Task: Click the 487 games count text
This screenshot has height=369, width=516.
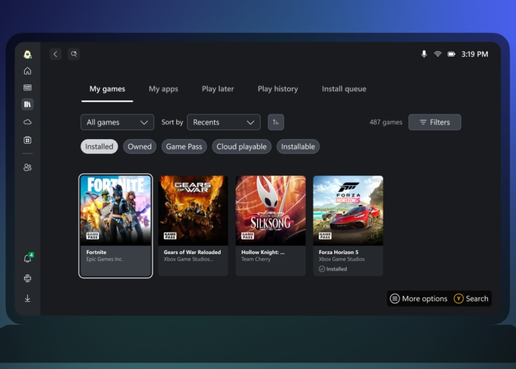Action: [x=385, y=122]
